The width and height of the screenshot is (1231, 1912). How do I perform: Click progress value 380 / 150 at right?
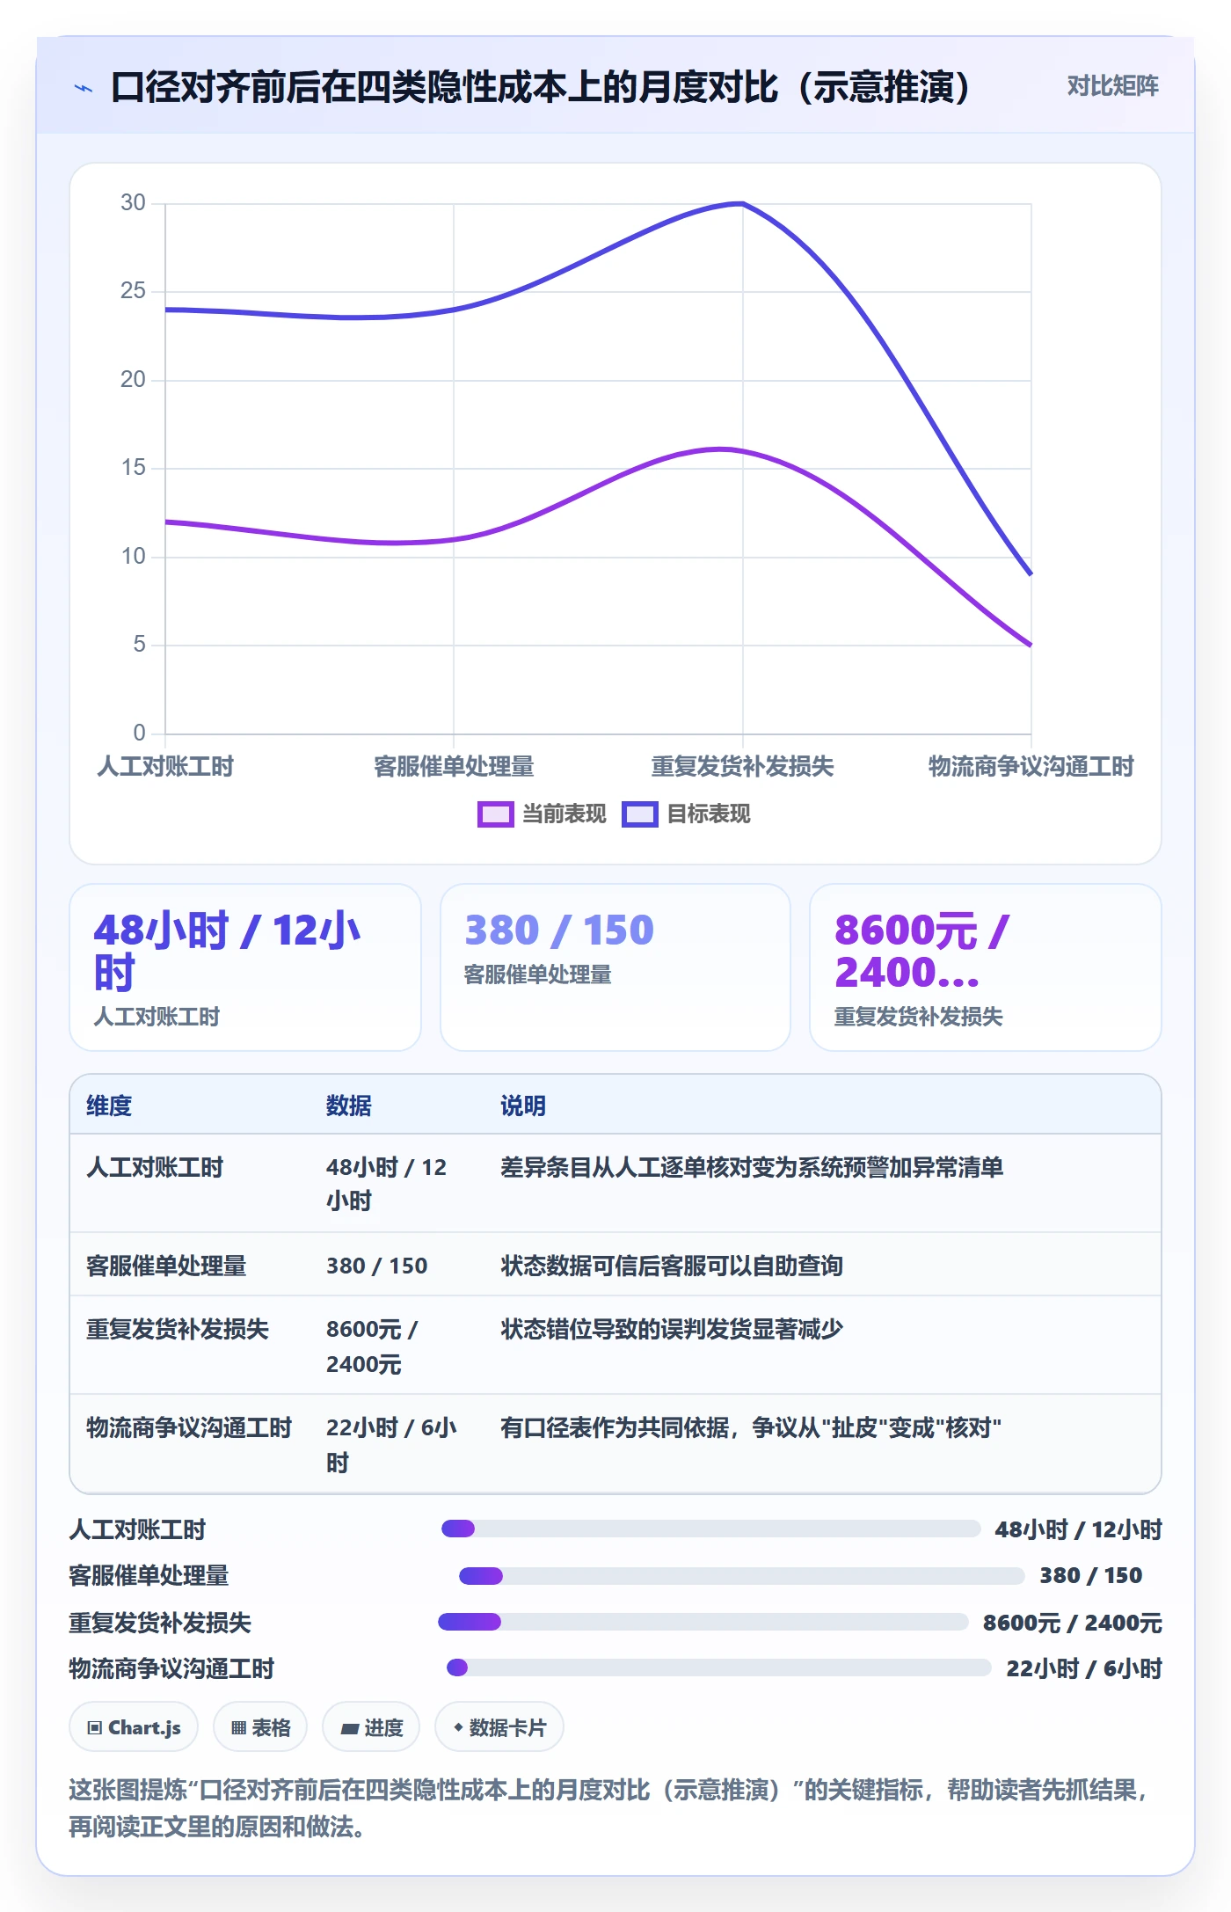(1091, 1576)
